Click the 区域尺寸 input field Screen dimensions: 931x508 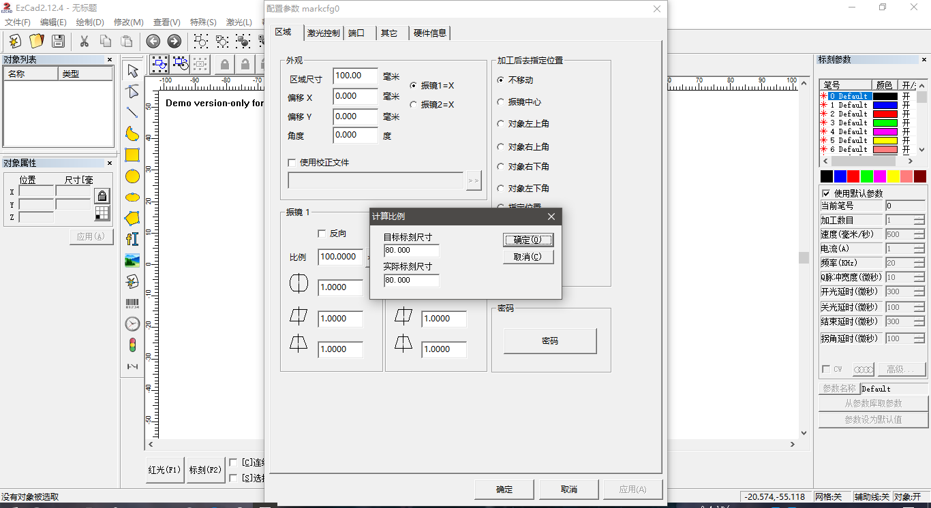point(355,76)
